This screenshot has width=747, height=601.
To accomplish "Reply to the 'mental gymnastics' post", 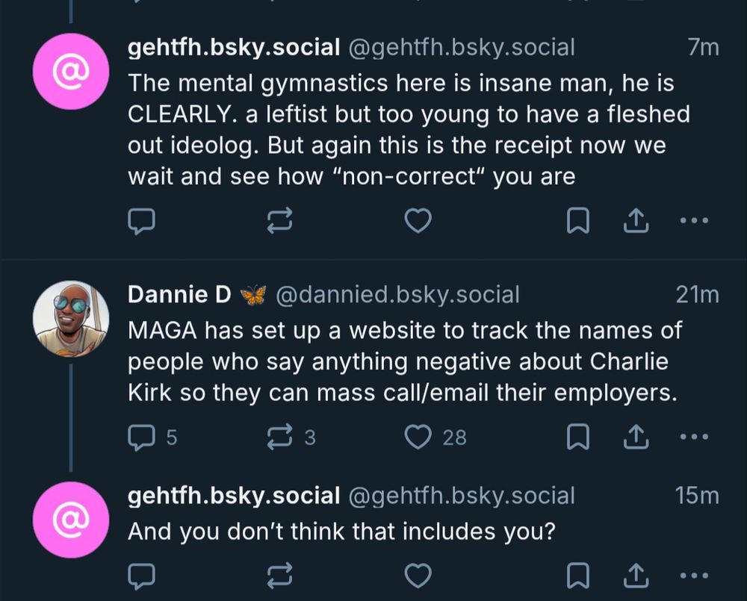I will tap(140, 220).
